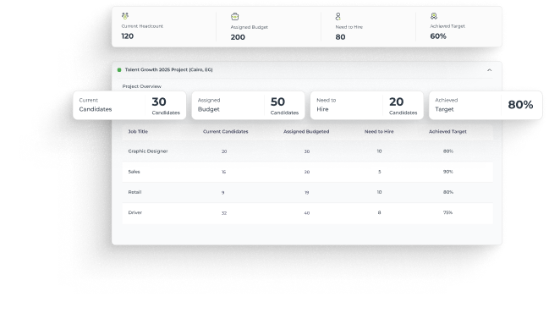The image size is (549, 313).
Task: Click the top Assigned Budget value 200
Action: click(x=238, y=37)
